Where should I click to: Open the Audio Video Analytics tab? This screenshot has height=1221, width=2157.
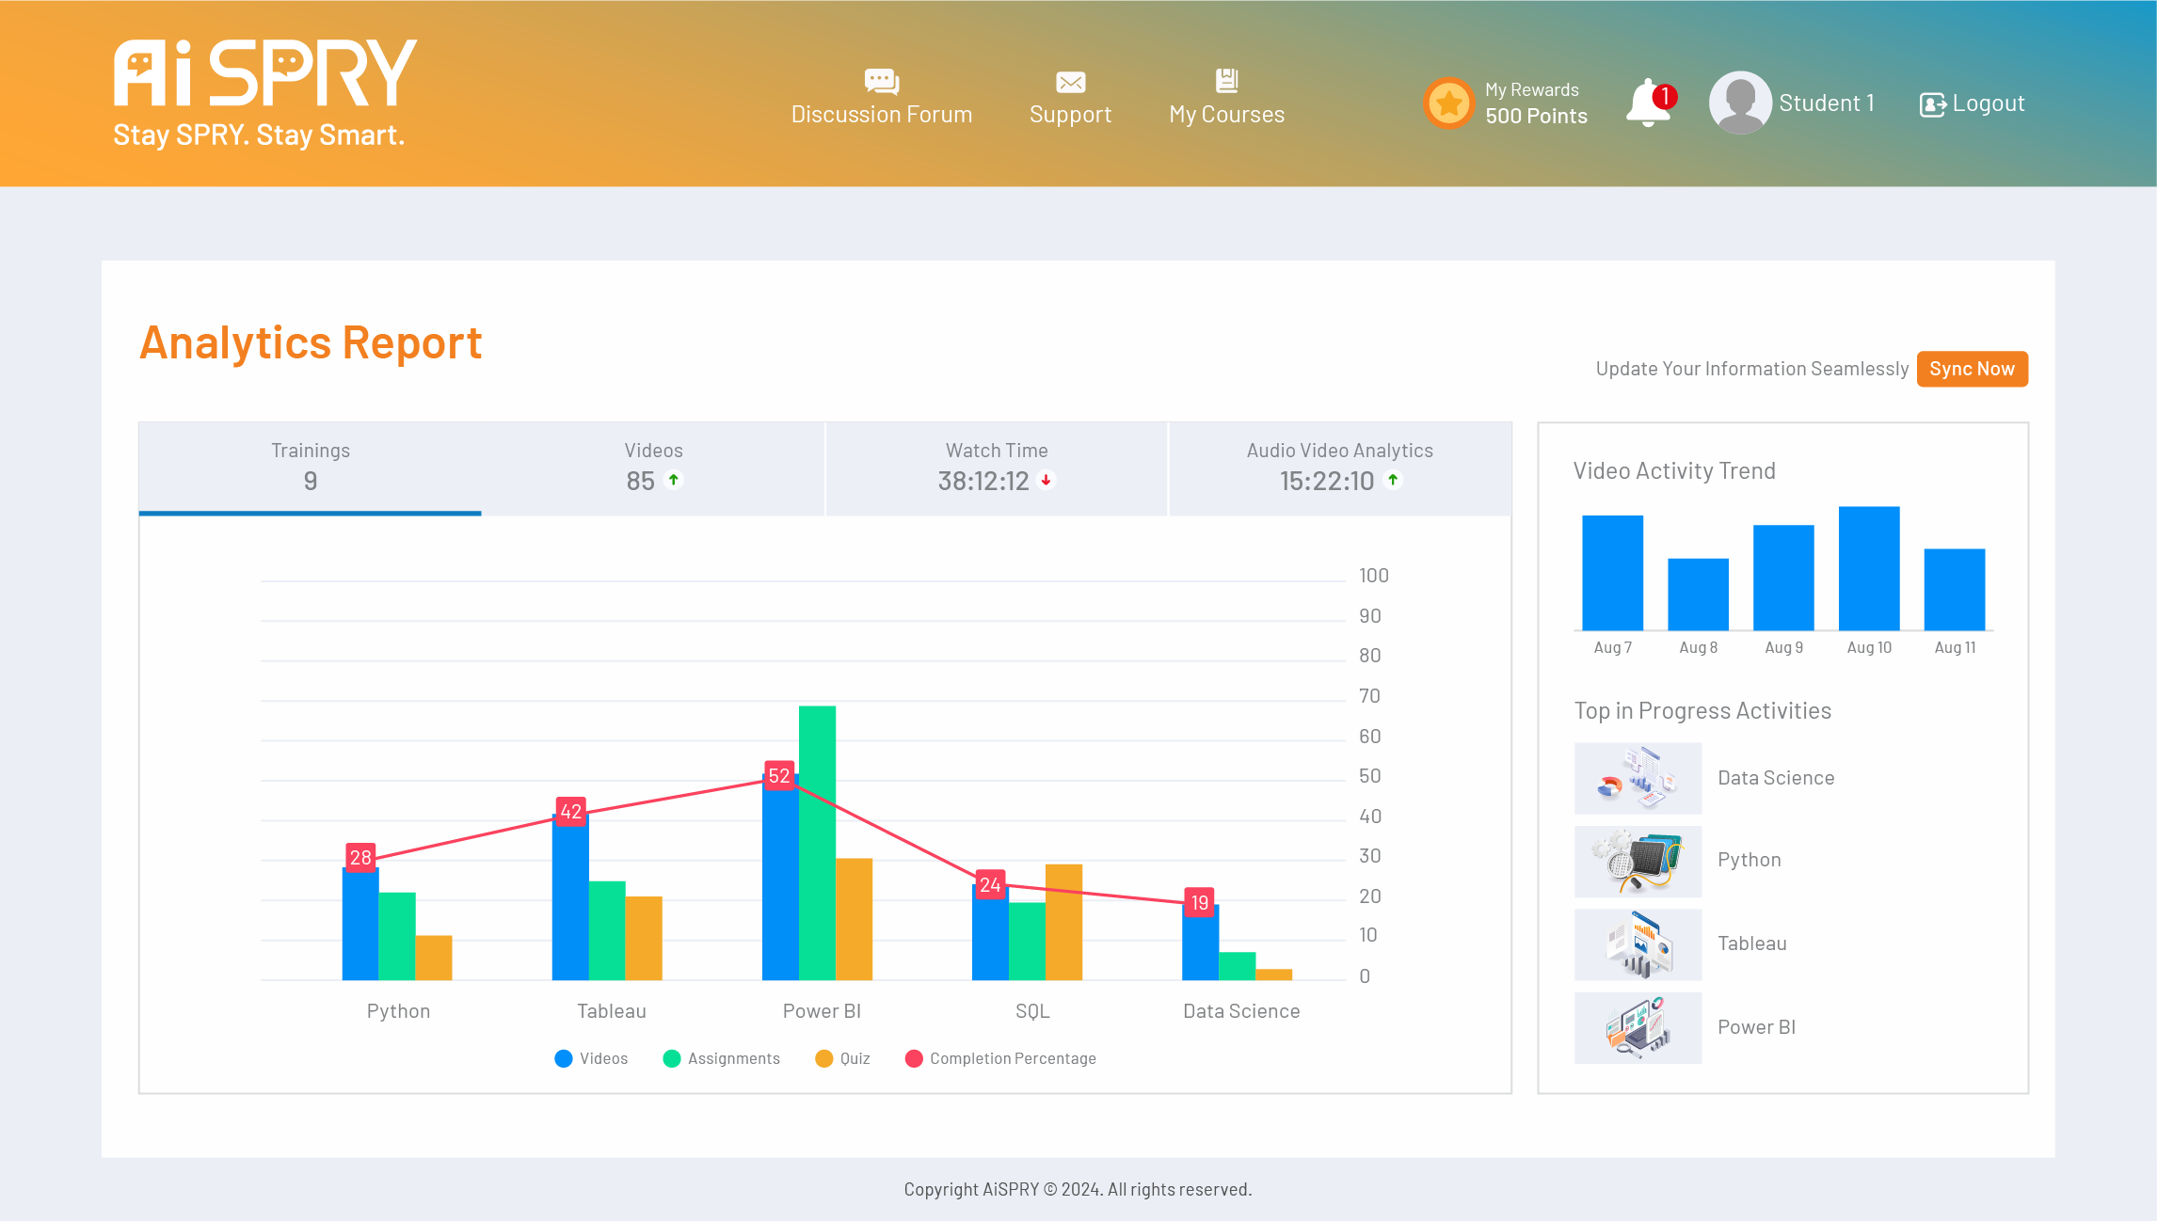1339,467
